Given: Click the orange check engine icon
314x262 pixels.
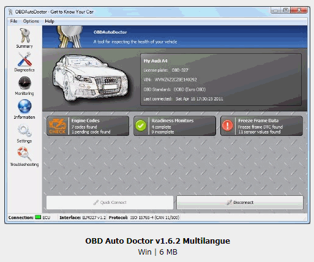Looking at the screenshot, I should pos(58,126).
